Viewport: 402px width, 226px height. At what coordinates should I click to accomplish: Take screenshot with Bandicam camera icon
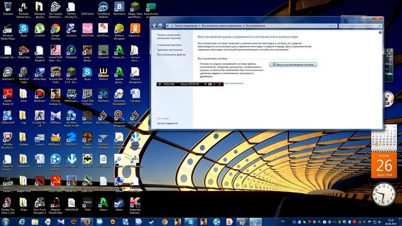tap(210, 84)
